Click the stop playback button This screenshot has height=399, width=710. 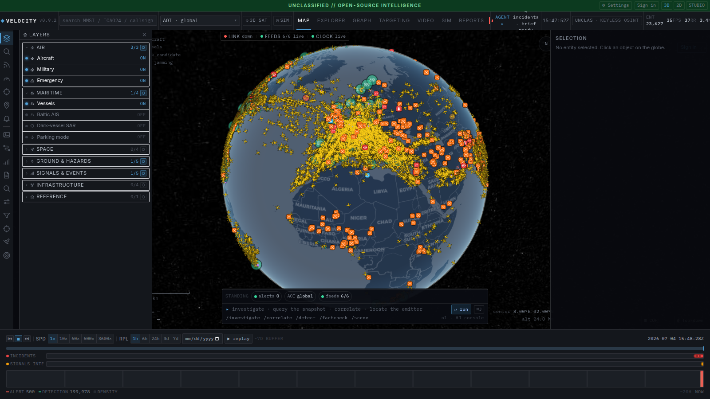[x=19, y=339]
